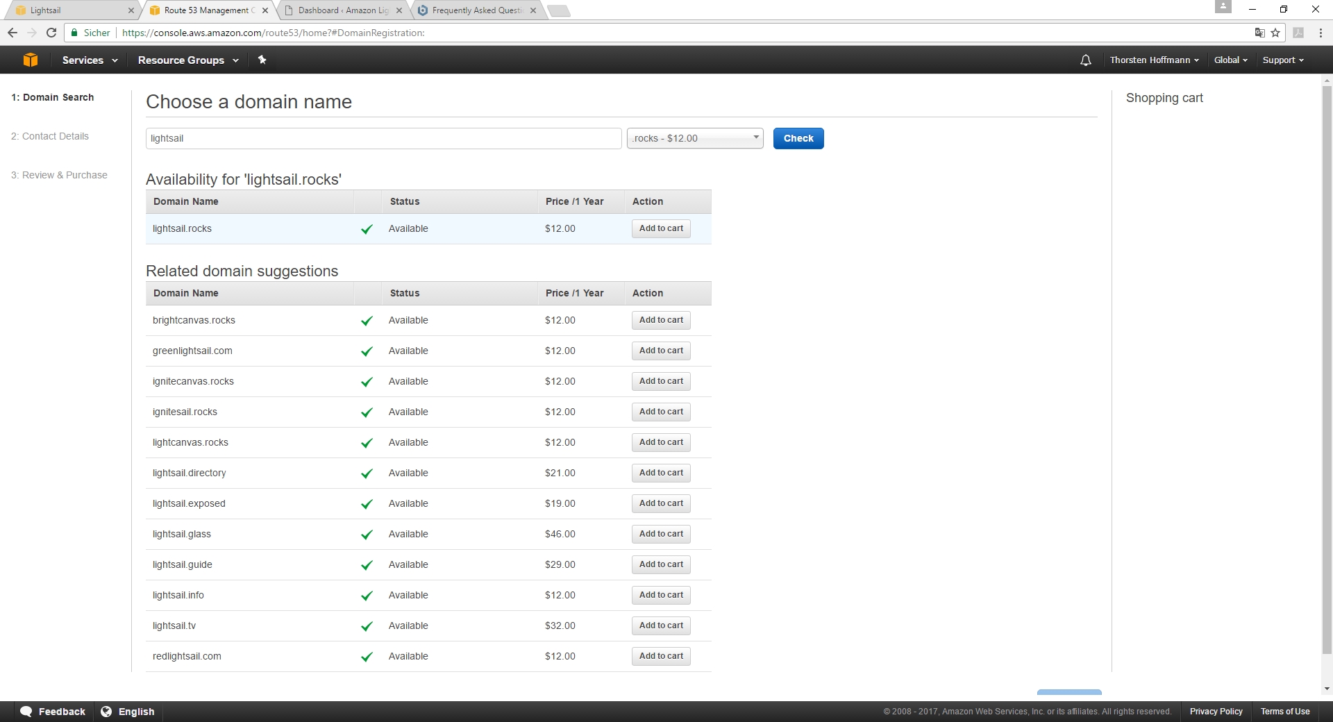Click the translate page icon

point(1259,33)
